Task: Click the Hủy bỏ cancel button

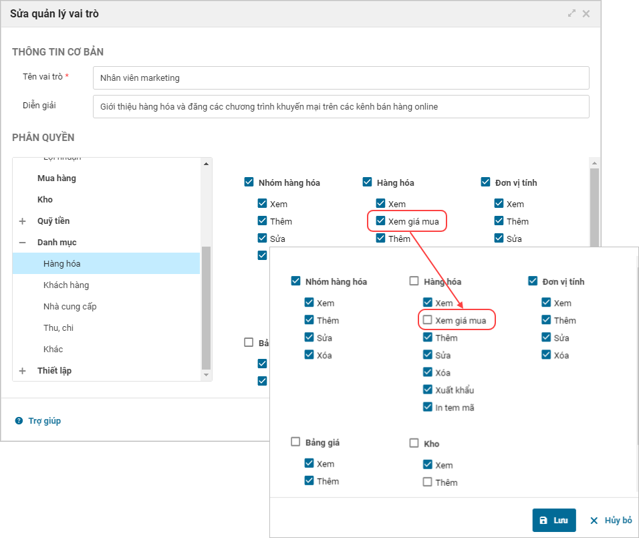Action: [x=610, y=520]
